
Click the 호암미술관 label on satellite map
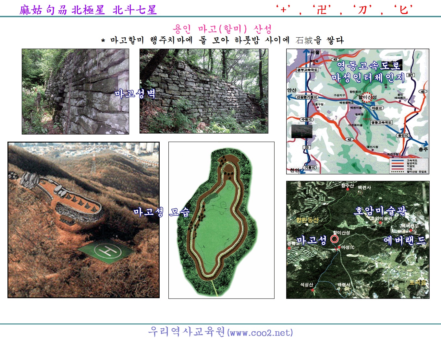[x=379, y=211]
